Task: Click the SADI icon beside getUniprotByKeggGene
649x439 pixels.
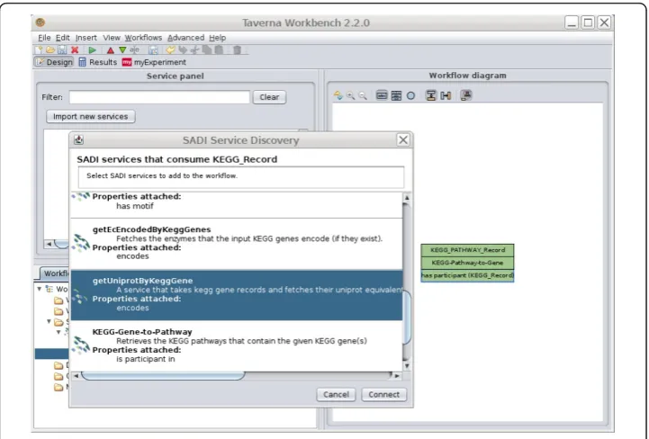Action: point(81,294)
